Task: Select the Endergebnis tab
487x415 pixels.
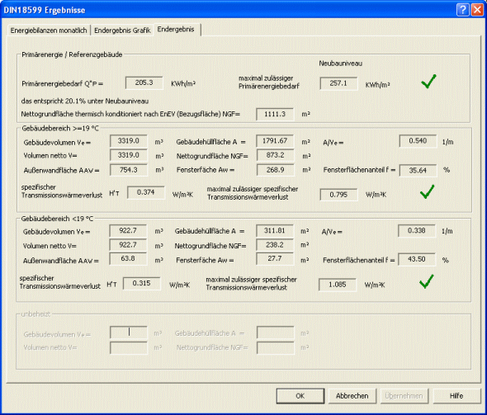Action: click(176, 29)
